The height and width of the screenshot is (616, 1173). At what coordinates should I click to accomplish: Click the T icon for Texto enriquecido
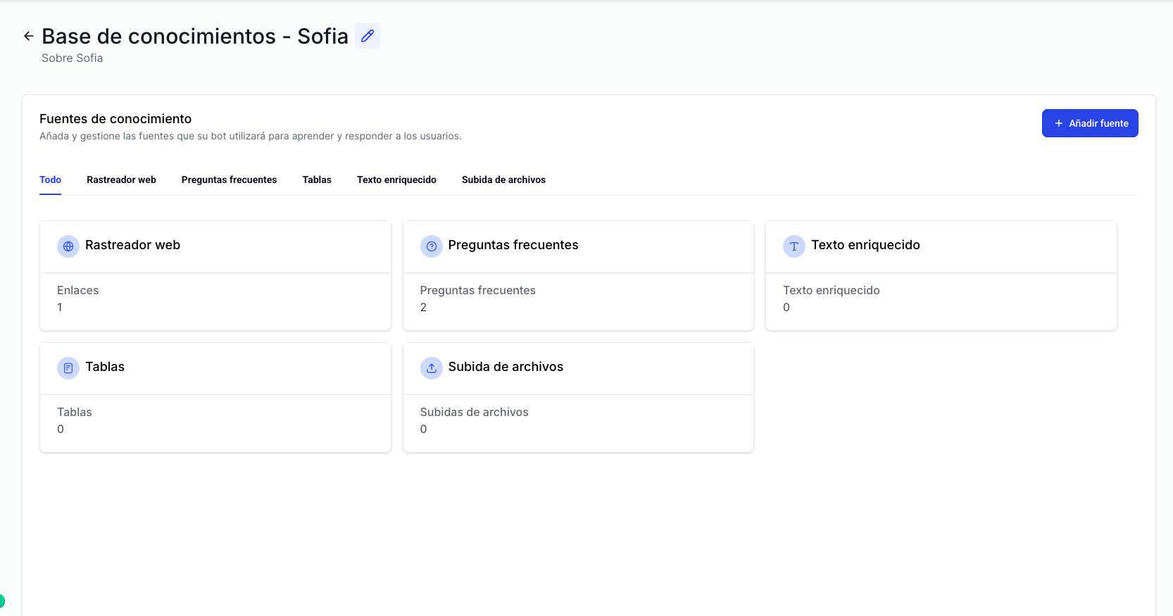coord(794,246)
